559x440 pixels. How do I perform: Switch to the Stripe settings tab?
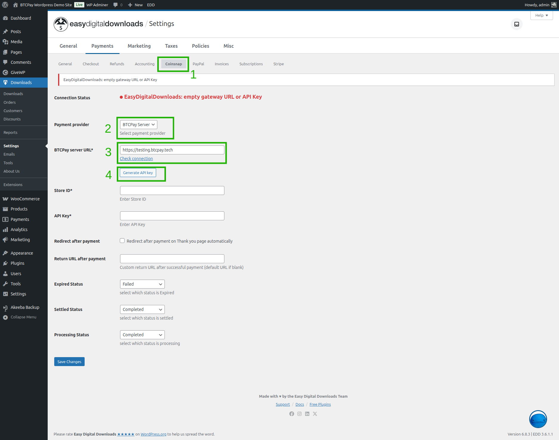click(279, 64)
